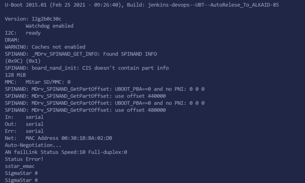Click the last 'SigmaStar #' prompt
The image size is (305, 183).
pyautogui.click(x=21, y=180)
